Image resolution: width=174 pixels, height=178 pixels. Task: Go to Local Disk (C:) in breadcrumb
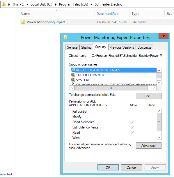click(41, 4)
